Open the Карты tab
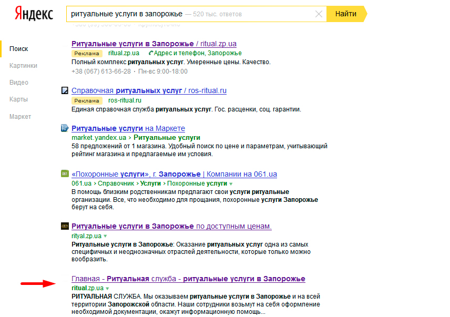The width and height of the screenshot is (450, 317). point(18,99)
